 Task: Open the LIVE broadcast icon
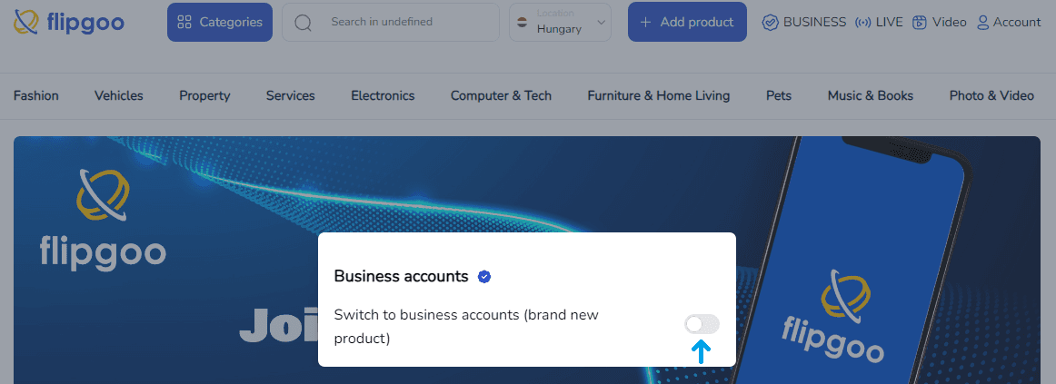(x=863, y=22)
